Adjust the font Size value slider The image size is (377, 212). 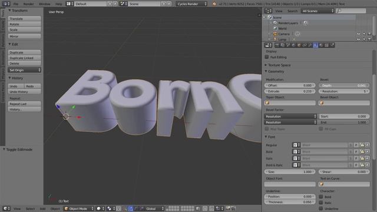click(x=290, y=171)
